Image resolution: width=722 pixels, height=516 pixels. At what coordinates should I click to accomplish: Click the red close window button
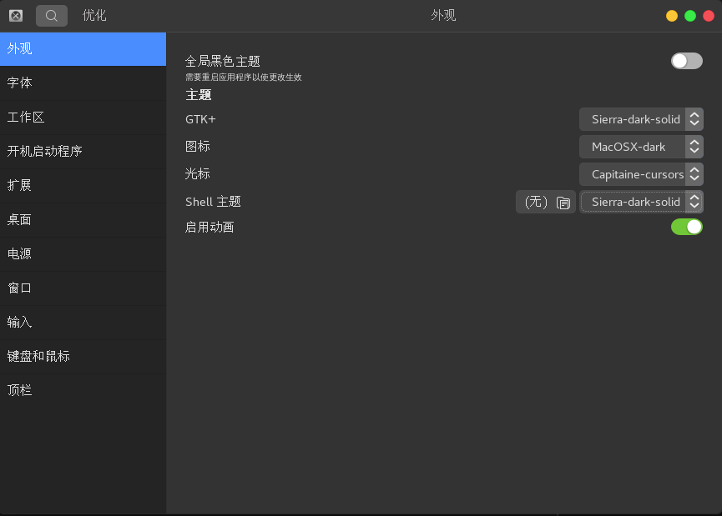tap(709, 16)
